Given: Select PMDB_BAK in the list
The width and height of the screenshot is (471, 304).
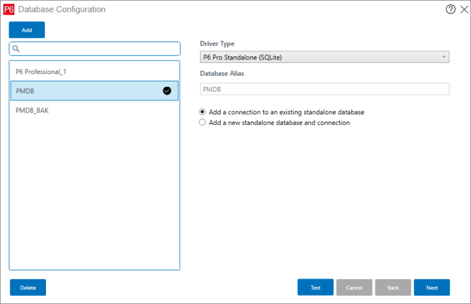Looking at the screenshot, I should tap(94, 110).
